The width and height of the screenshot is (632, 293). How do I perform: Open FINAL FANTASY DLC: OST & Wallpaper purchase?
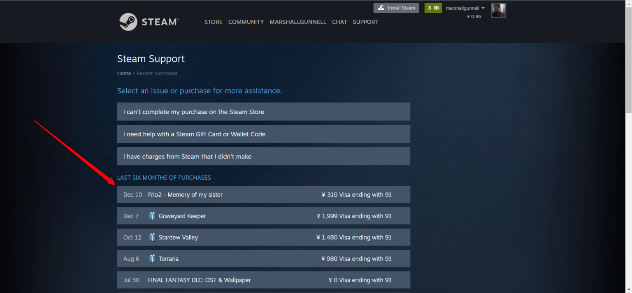click(x=263, y=280)
